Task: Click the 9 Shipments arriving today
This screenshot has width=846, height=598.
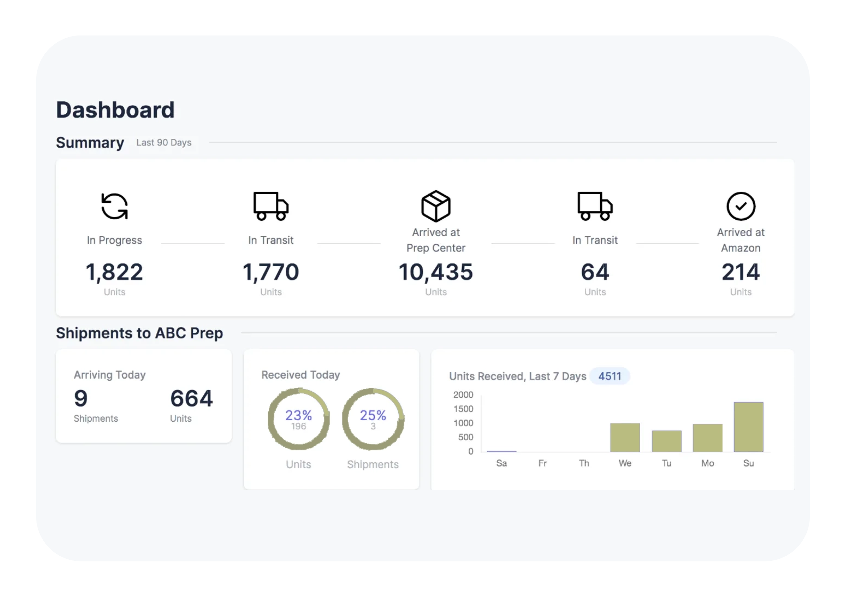Action: (x=81, y=398)
